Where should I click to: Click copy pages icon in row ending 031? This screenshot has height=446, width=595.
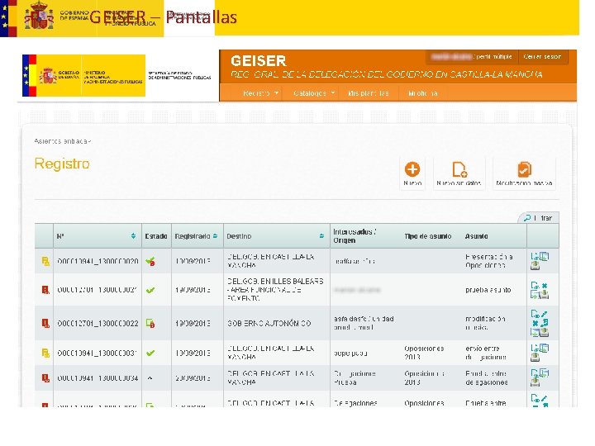coord(544,348)
